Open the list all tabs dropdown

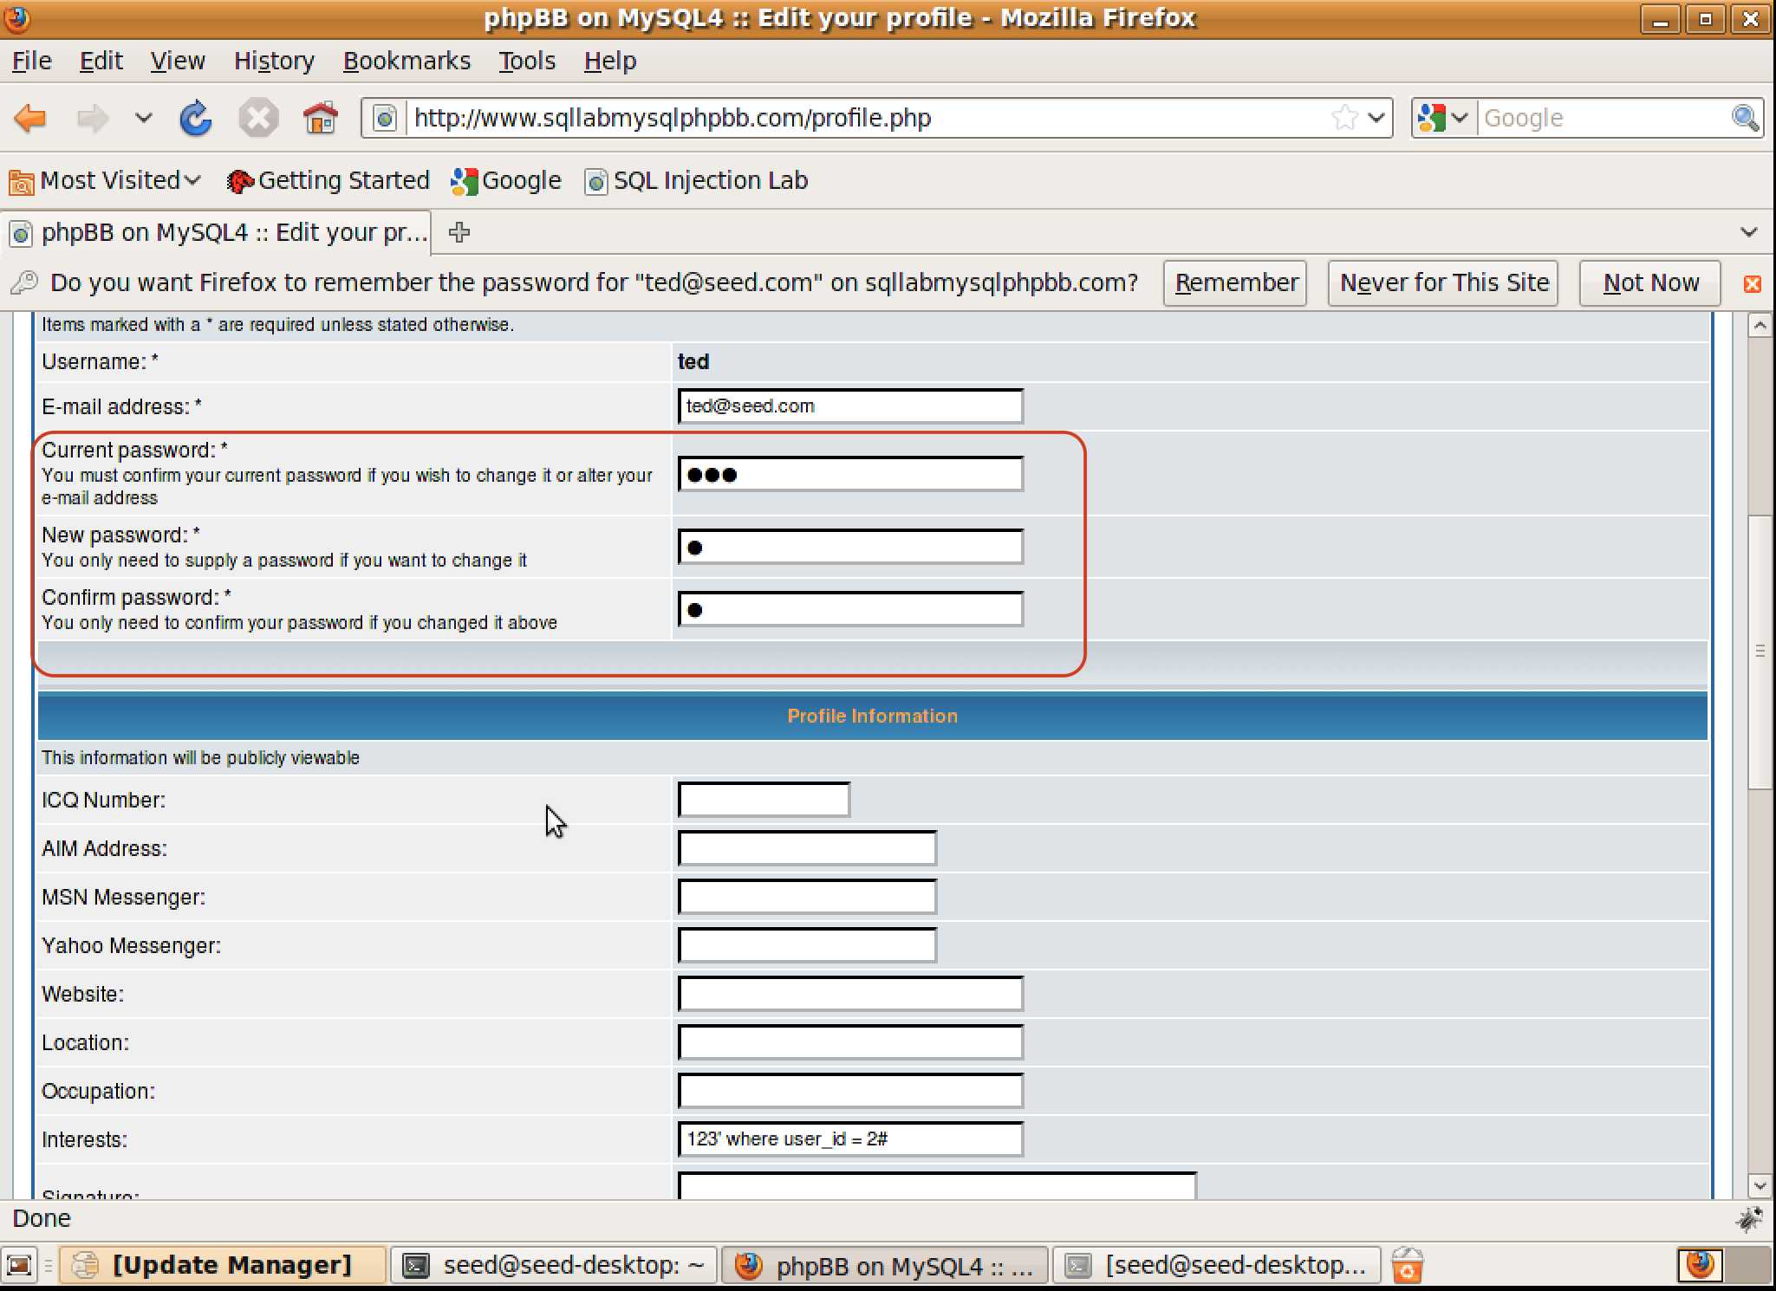tap(1748, 232)
